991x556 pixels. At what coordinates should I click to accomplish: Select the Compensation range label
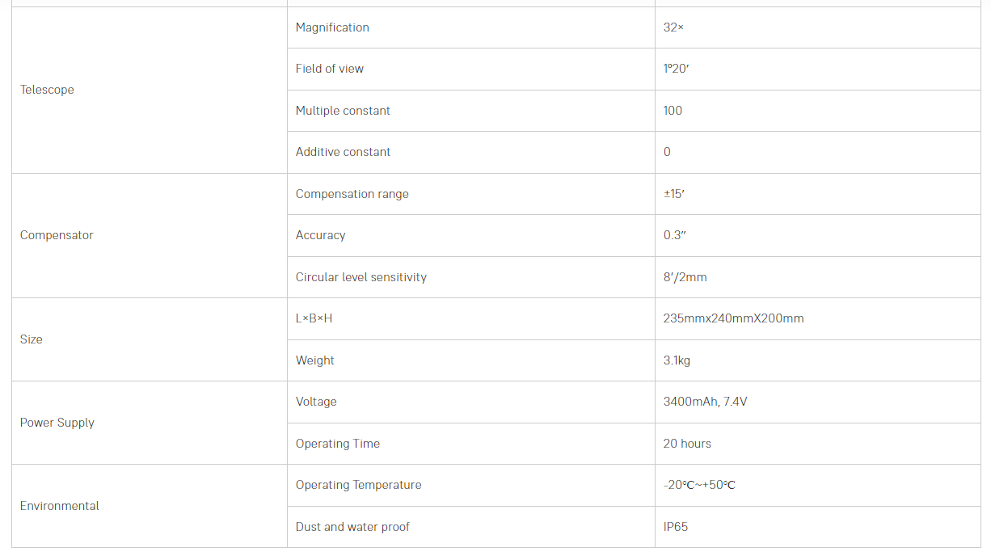pos(352,194)
